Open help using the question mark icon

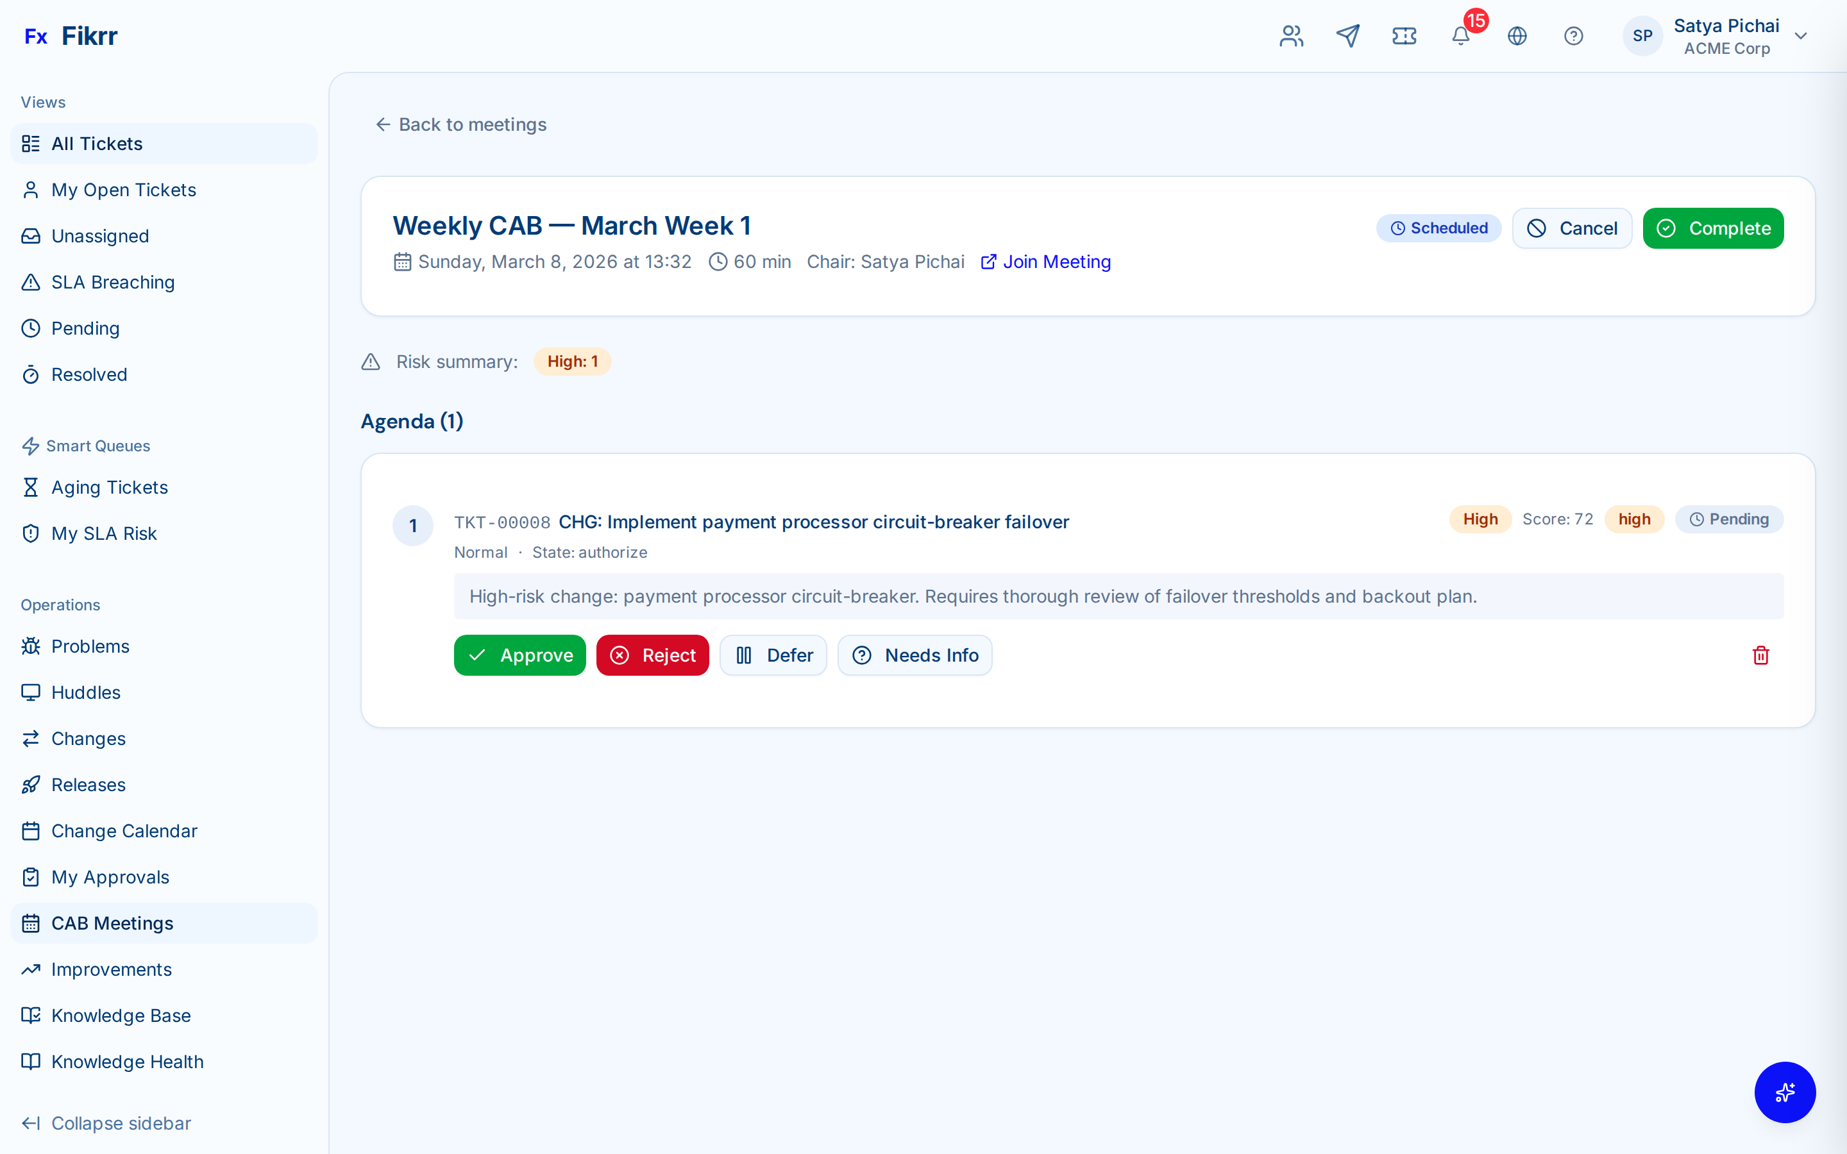pyautogui.click(x=1574, y=36)
